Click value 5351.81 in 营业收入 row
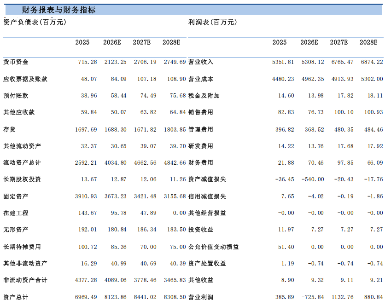The height and width of the screenshot is (300, 391). [x=283, y=62]
